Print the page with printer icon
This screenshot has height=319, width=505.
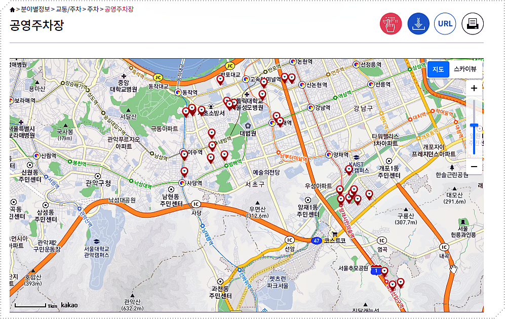(473, 23)
